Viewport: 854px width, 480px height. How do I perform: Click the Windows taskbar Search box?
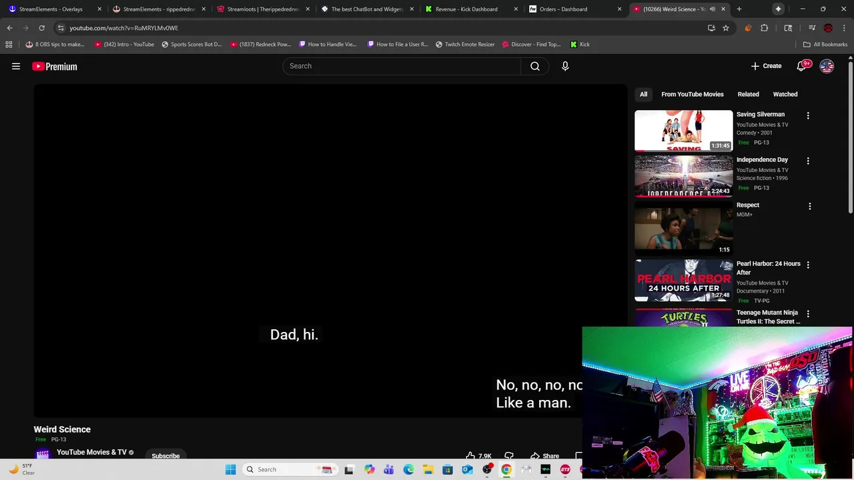coord(289,469)
